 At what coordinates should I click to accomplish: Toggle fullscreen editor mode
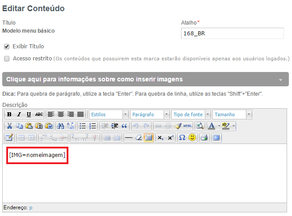tap(216, 138)
